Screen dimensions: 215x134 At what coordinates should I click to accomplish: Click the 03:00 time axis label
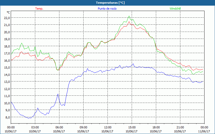coord(35,127)
